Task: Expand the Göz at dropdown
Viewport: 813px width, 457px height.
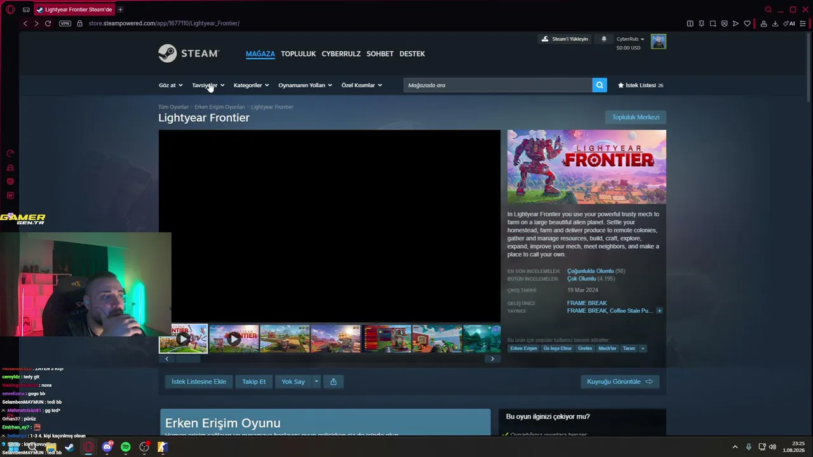Action: (x=170, y=85)
